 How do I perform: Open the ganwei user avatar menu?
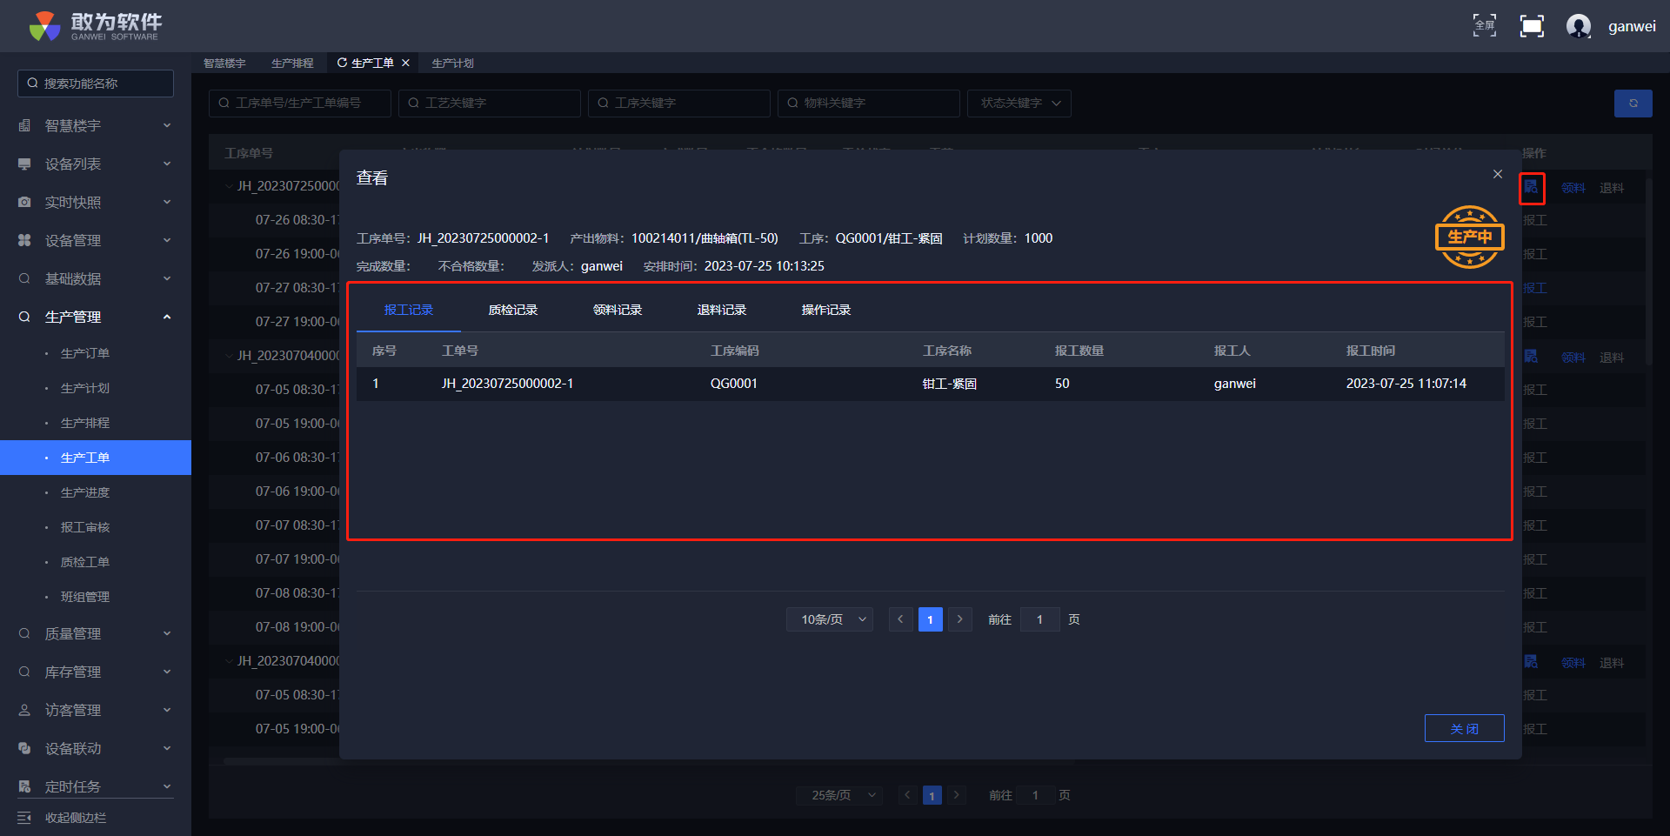(x=1578, y=26)
